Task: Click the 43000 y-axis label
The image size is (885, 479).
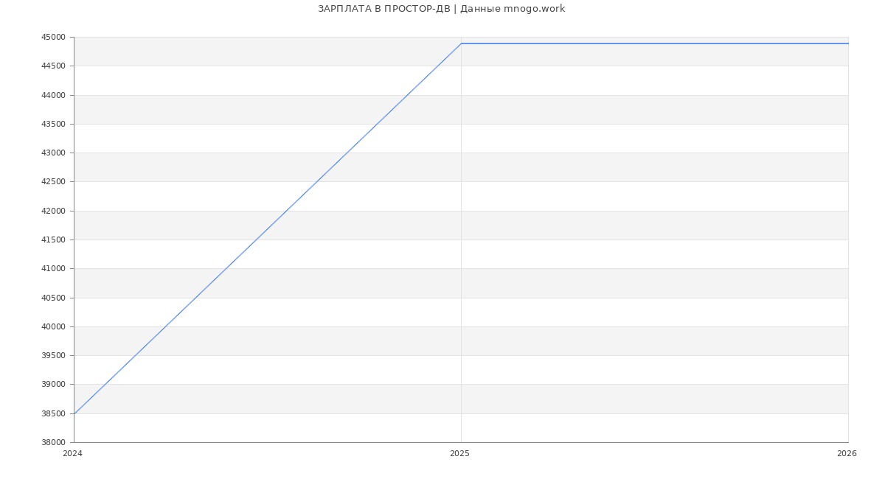Action: [53, 153]
